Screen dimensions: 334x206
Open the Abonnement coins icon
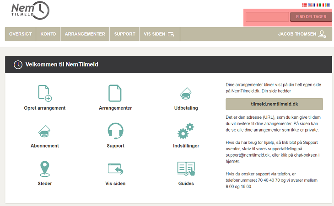point(44,132)
